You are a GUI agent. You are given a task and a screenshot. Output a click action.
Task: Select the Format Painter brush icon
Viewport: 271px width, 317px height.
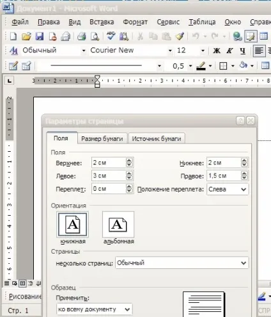[180, 37]
